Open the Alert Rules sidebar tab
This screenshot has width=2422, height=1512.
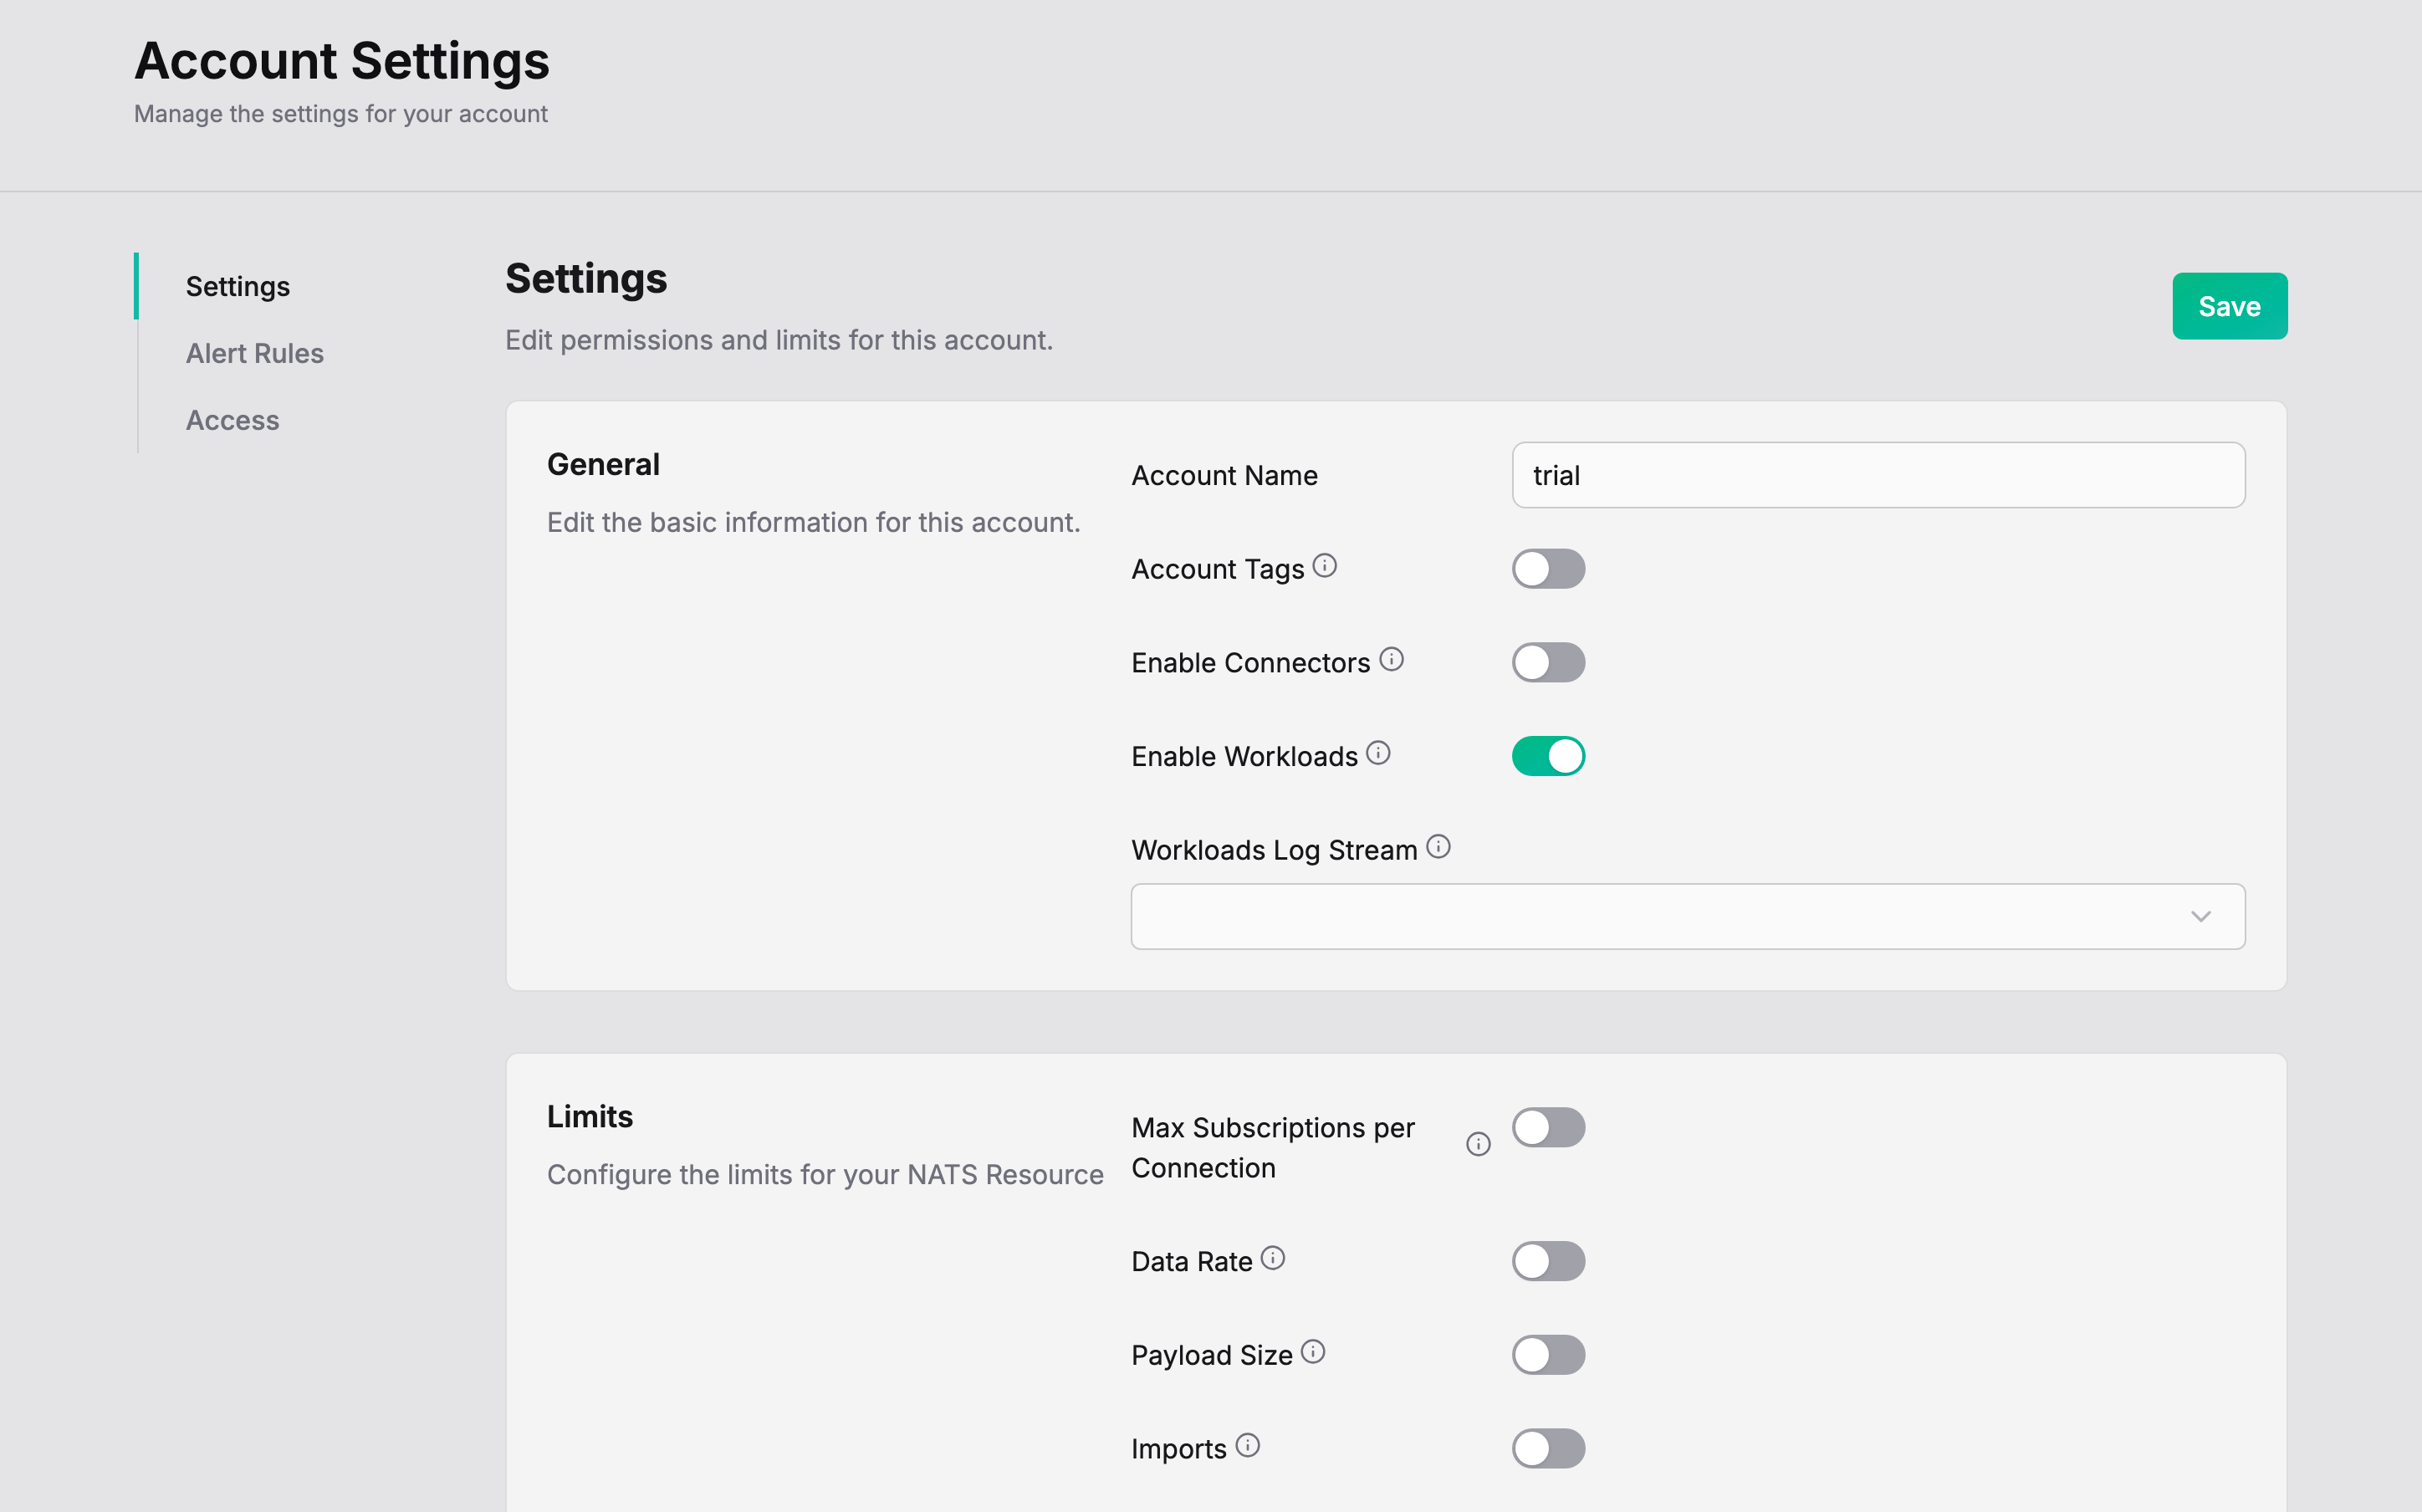[255, 353]
